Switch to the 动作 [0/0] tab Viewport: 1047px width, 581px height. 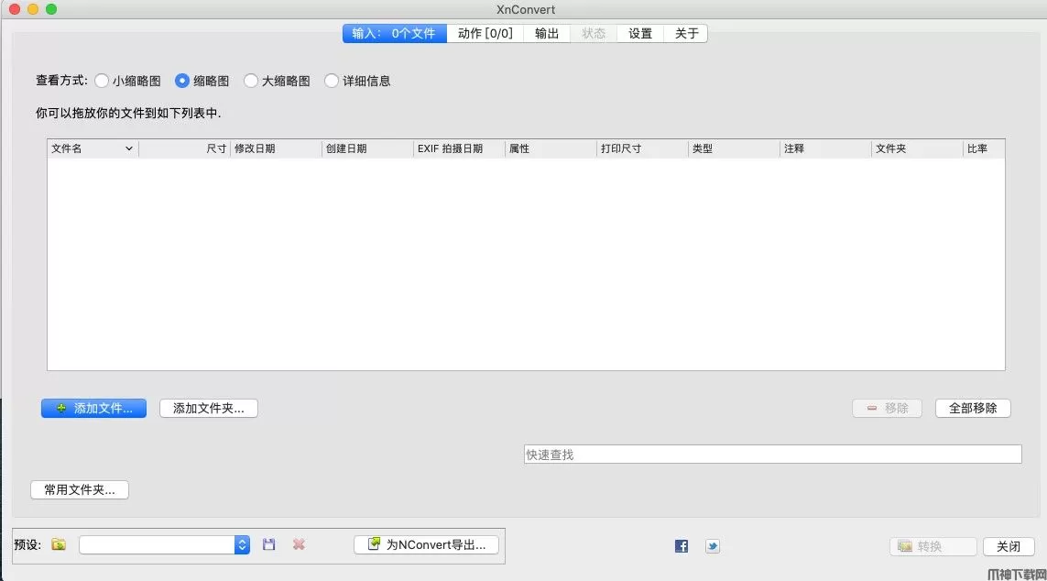click(485, 33)
